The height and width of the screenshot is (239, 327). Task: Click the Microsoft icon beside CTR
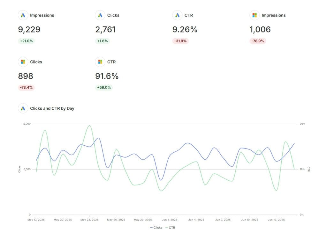coord(100,62)
